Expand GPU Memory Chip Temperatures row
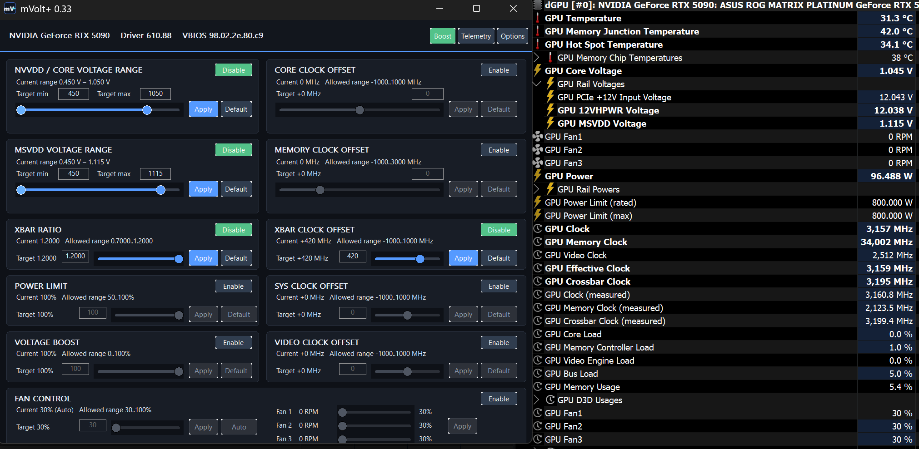919x449 pixels. pyautogui.click(x=537, y=58)
